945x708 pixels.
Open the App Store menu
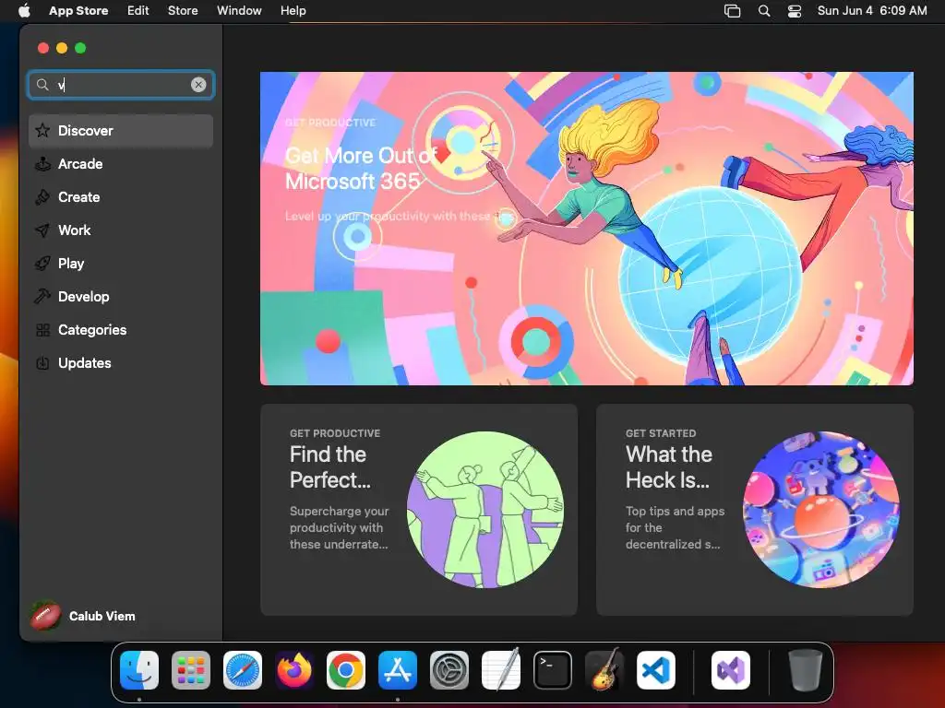pos(78,11)
